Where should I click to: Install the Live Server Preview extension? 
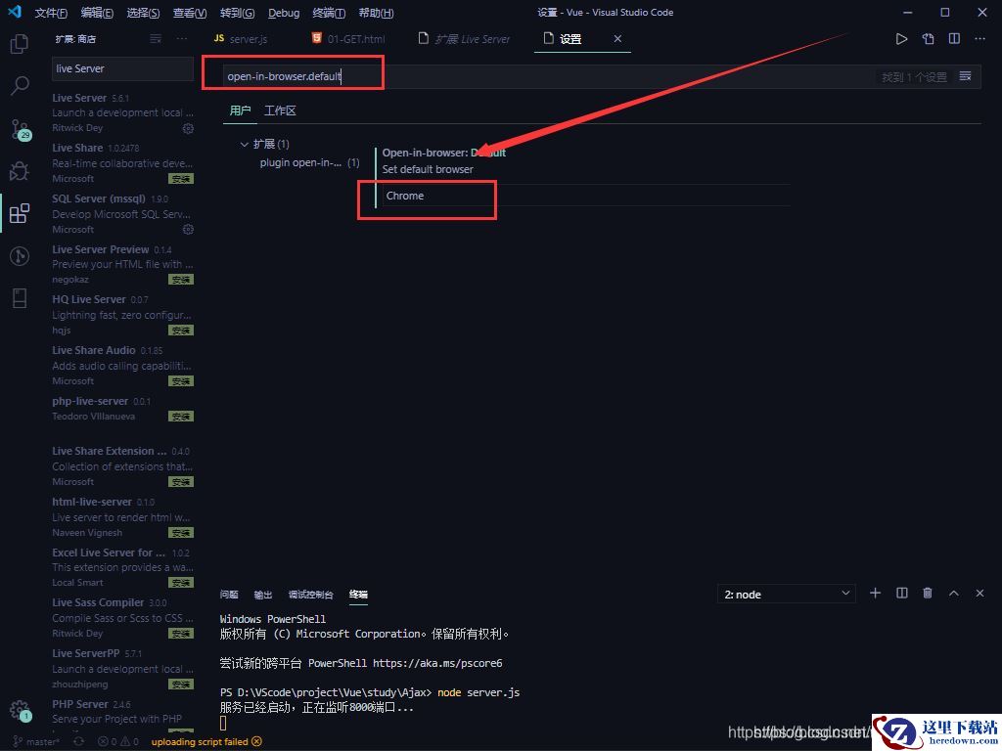pos(181,280)
